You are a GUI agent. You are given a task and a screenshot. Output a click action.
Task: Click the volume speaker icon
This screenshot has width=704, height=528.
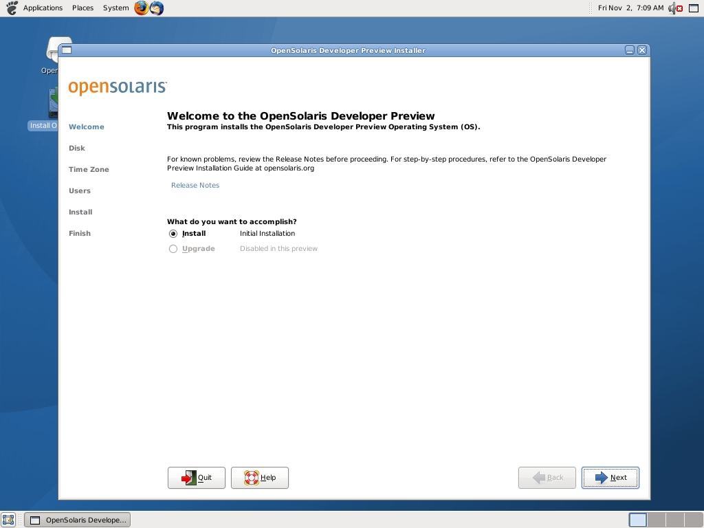click(674, 8)
